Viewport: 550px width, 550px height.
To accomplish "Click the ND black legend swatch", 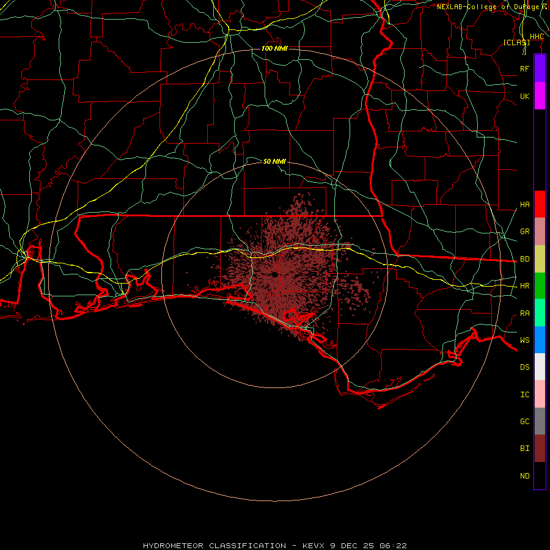I will click(540, 475).
